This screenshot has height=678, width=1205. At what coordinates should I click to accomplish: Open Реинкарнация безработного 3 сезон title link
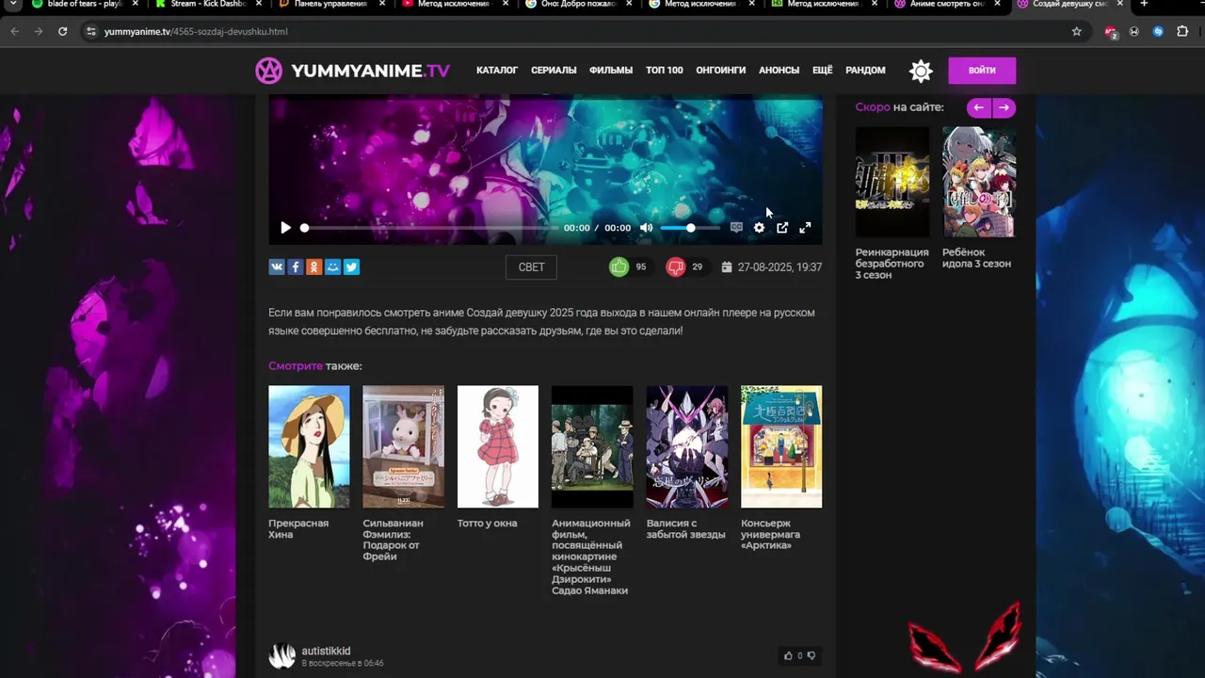(x=892, y=264)
